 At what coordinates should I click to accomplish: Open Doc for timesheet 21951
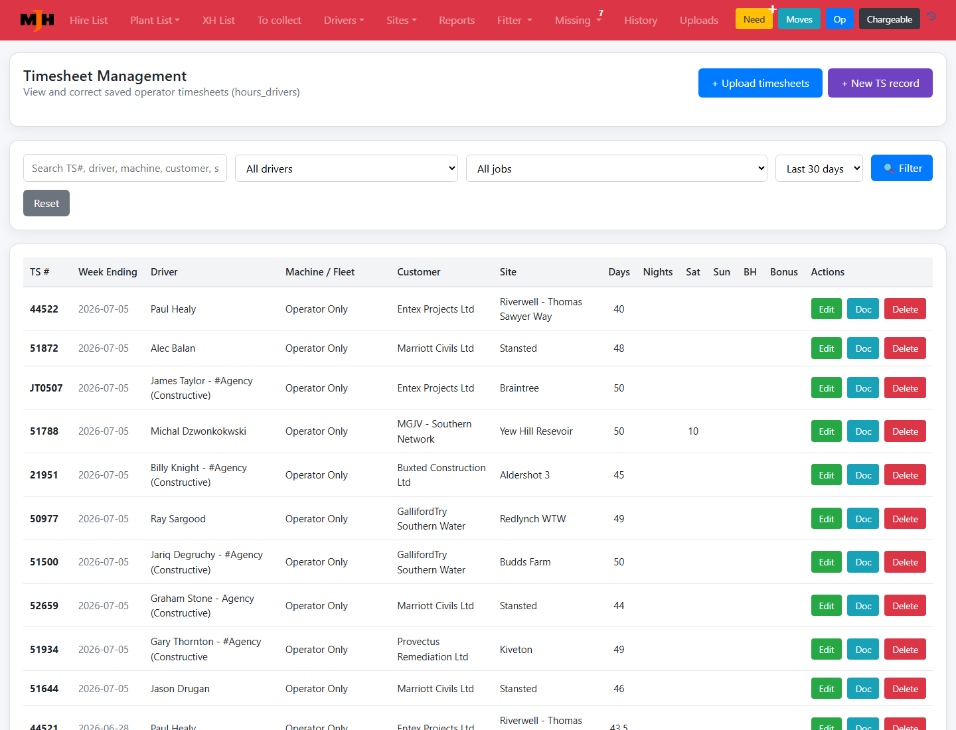864,475
